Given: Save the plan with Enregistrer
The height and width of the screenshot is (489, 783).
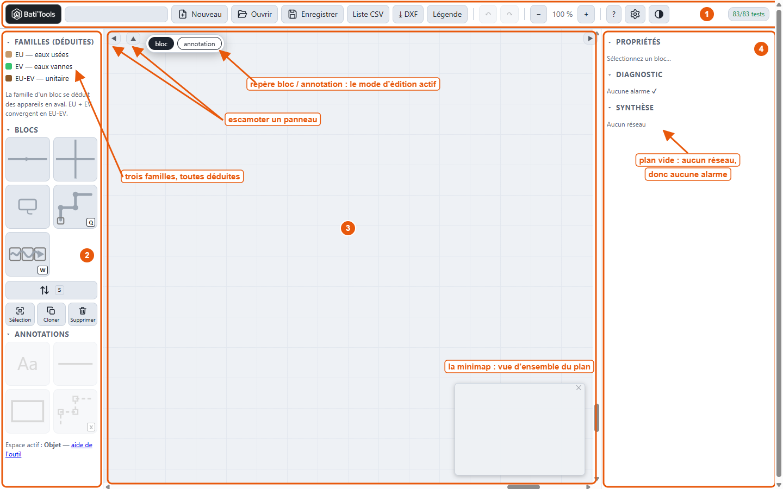Looking at the screenshot, I should (x=313, y=14).
